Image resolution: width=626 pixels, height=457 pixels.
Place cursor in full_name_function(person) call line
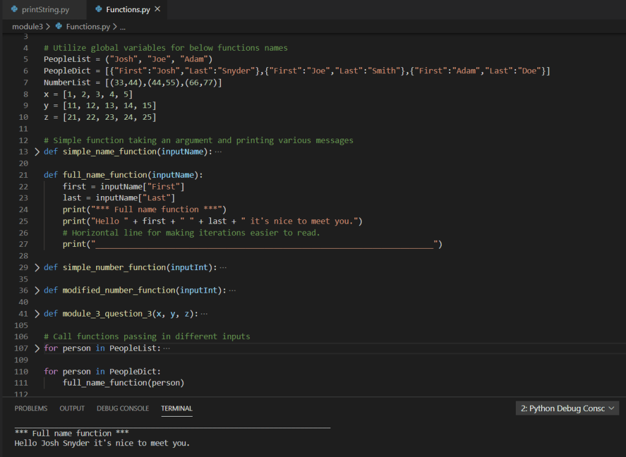123,383
